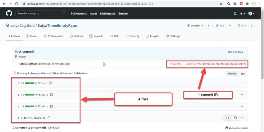Expand the MyFile.cs diff
Image resolution: width=264 pixels, height=132 pixels.
pyautogui.click(x=19, y=83)
